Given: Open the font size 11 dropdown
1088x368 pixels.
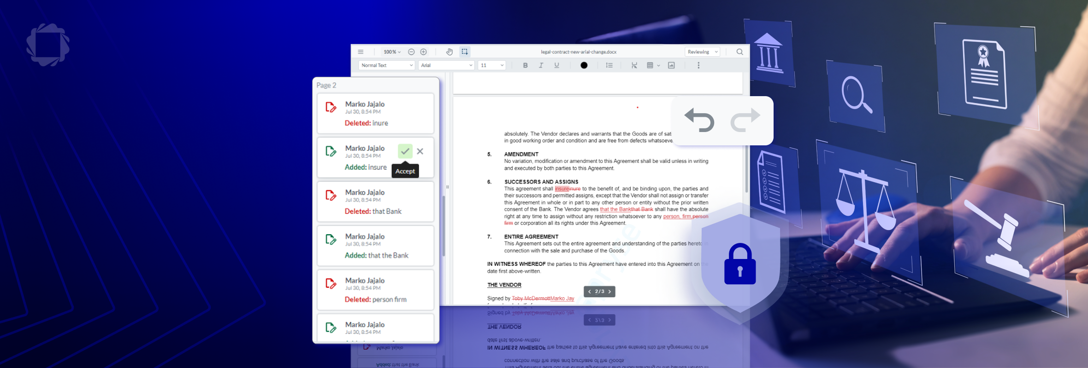Looking at the screenshot, I should click(492, 65).
